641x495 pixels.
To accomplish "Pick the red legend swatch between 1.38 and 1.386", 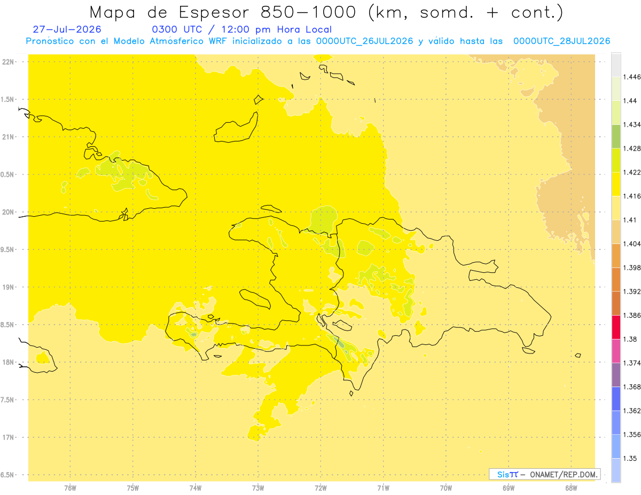I will (616, 327).
